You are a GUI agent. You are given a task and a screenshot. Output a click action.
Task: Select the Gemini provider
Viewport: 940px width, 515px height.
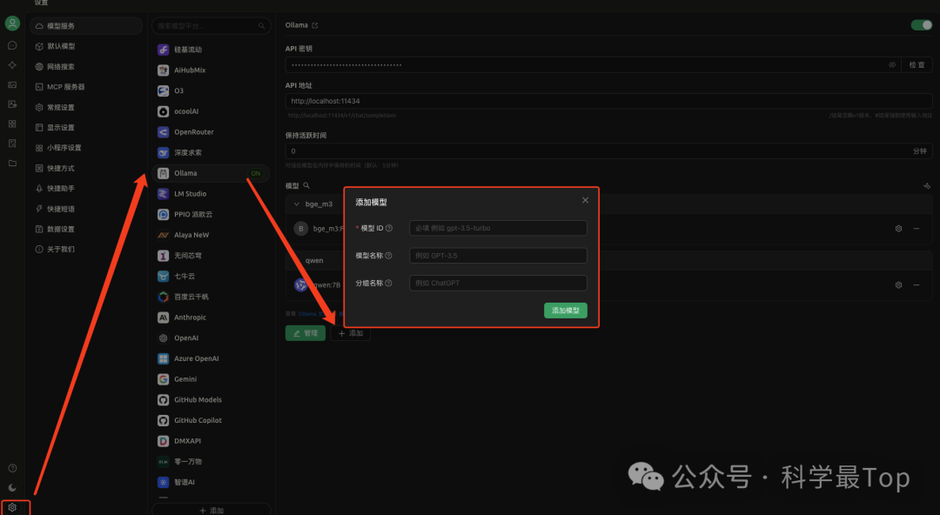(211, 379)
